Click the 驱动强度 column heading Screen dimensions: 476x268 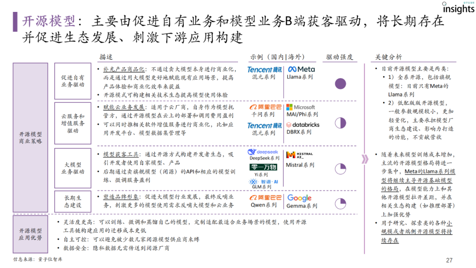click(x=339, y=57)
